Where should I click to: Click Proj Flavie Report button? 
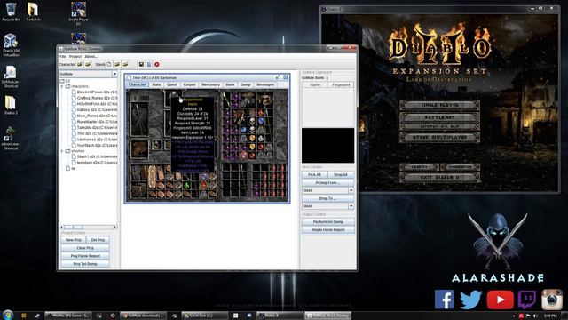coord(85,256)
